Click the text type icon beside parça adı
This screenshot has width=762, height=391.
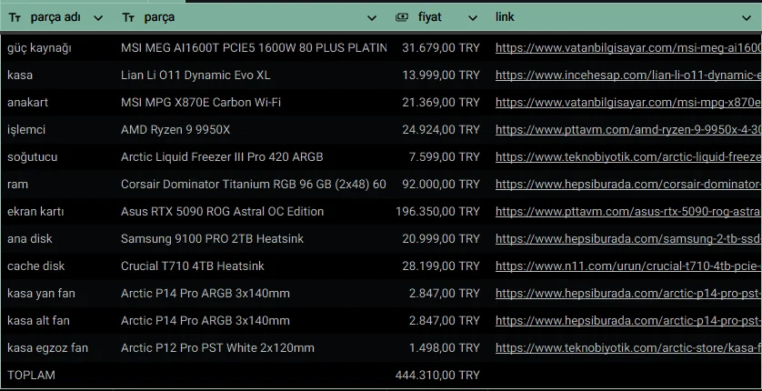click(x=15, y=18)
